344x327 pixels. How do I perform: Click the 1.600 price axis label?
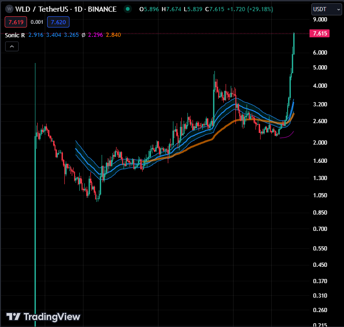(x=320, y=161)
